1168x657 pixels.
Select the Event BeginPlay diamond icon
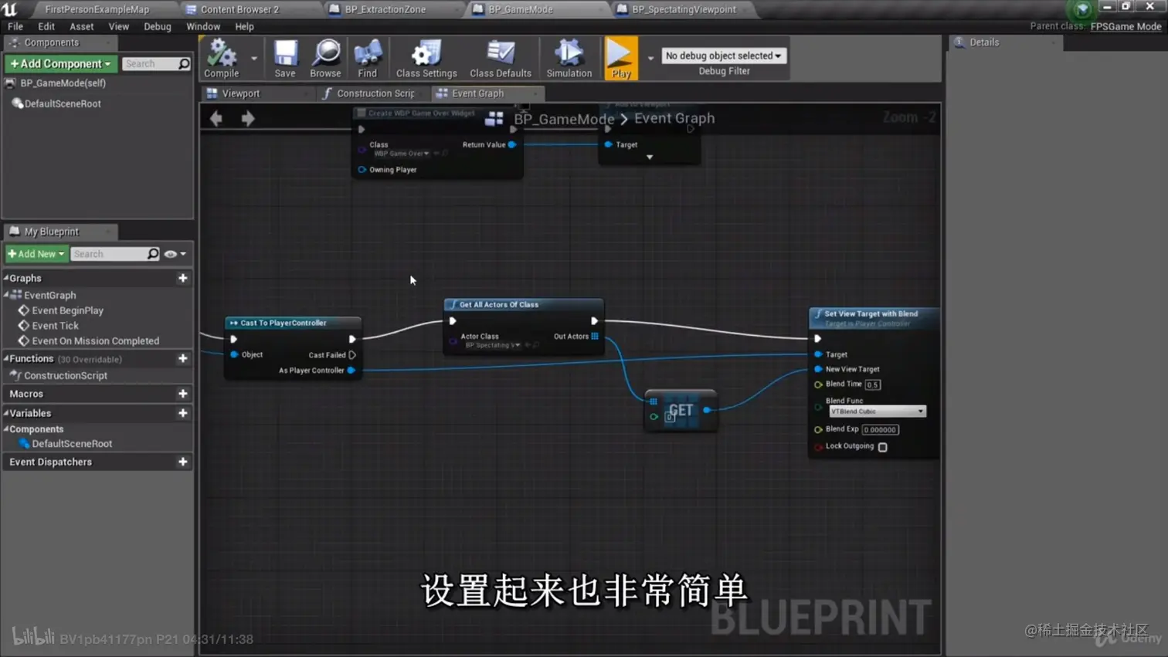click(24, 310)
